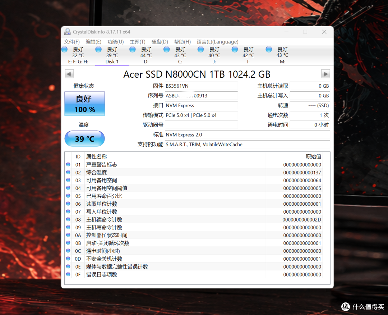Switch to the M: disk tab label
This screenshot has width=388, height=315.
click(283, 61)
